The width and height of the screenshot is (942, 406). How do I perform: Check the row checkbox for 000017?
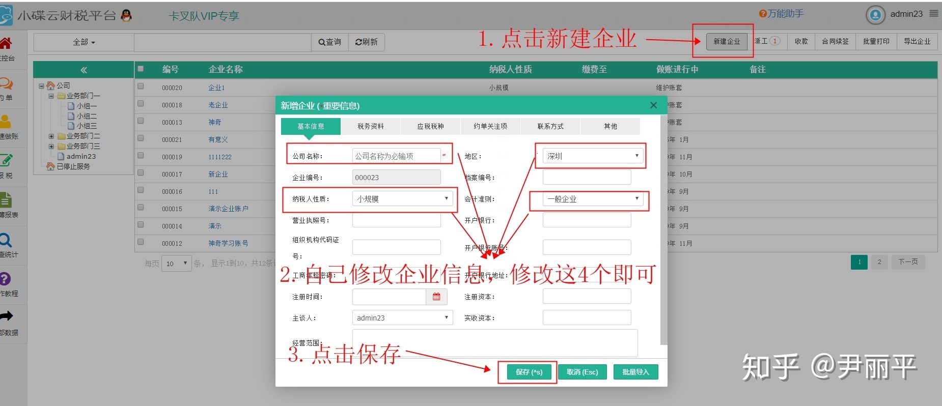(x=141, y=173)
